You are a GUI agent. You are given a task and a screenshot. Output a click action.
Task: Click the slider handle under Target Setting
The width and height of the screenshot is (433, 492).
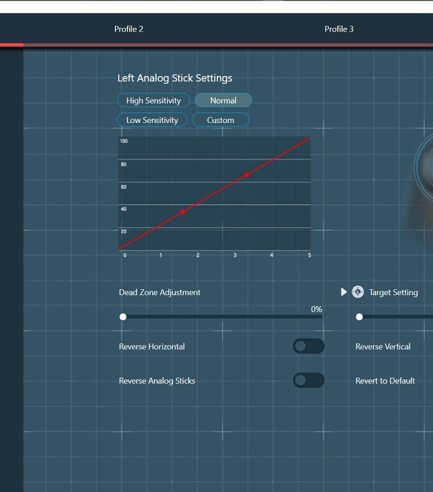[x=359, y=317]
